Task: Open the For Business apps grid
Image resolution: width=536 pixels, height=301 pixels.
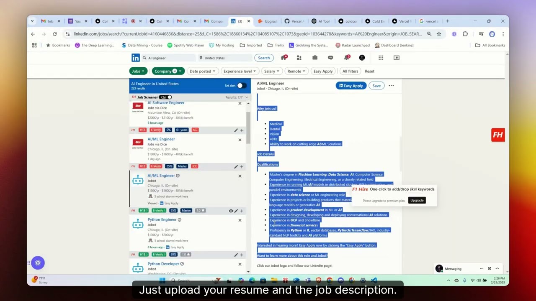Action: tap(381, 58)
